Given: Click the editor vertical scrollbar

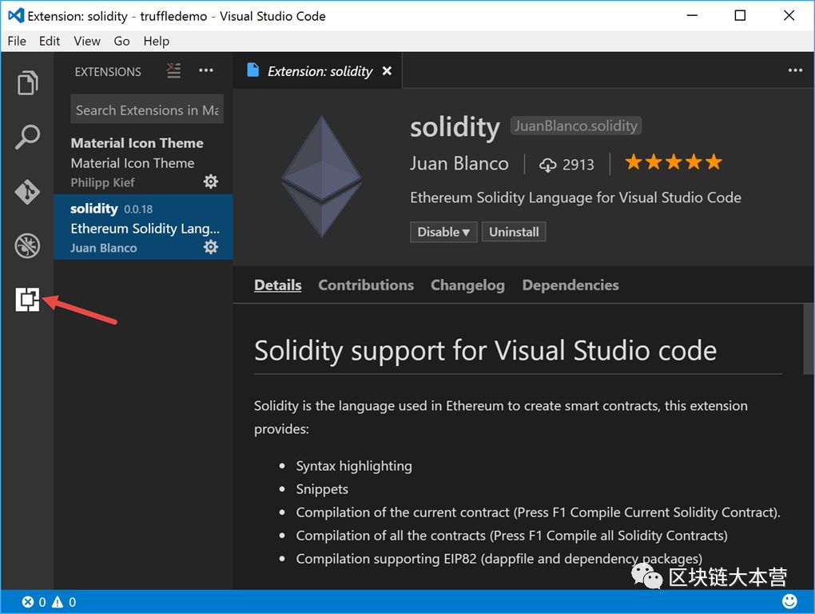Looking at the screenshot, I should click(x=809, y=339).
